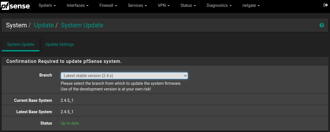Click the System Update breadcrumb link
Image resolution: width=330 pixels, height=132 pixels.
(82, 25)
